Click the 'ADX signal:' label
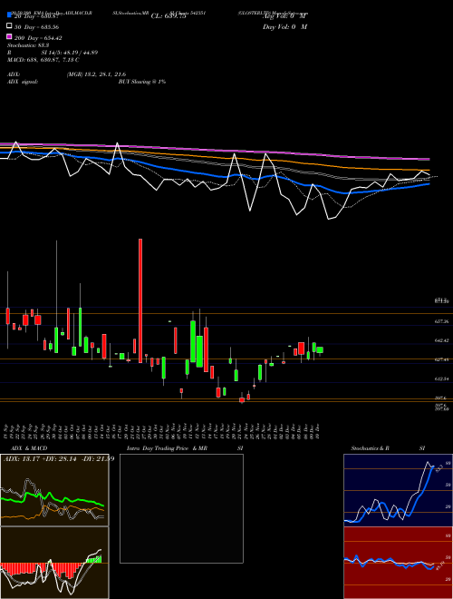Viewport: 453px width, 599px height. [x=23, y=82]
